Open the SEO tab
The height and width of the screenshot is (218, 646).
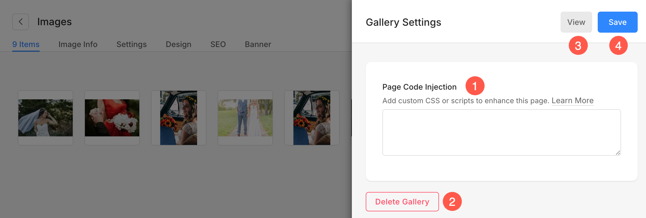coord(218,44)
